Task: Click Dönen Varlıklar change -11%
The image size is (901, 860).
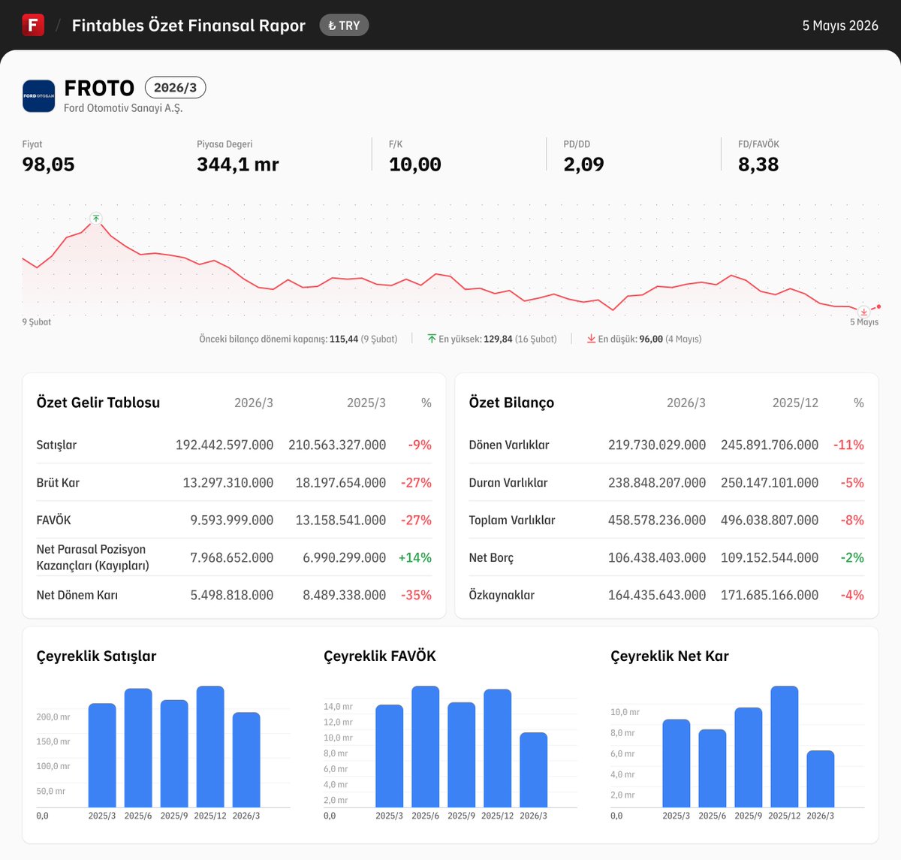Action: tap(848, 445)
